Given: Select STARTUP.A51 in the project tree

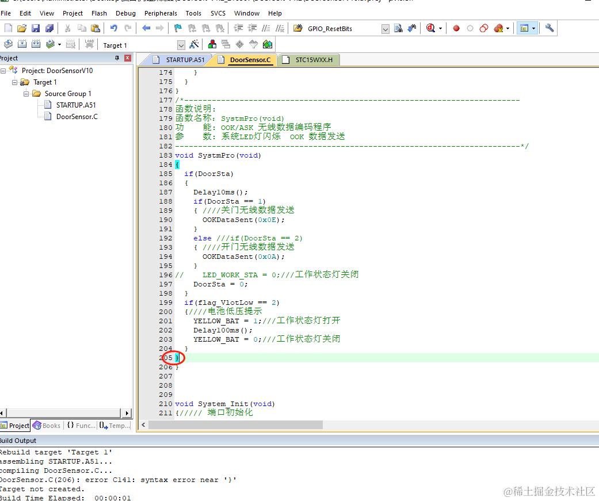Looking at the screenshot, I should coord(76,105).
